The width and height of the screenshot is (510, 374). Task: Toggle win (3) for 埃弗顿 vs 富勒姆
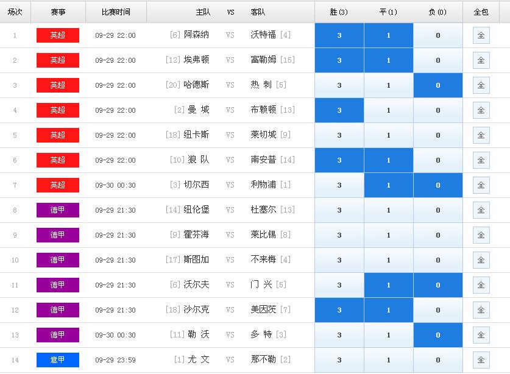339,60
